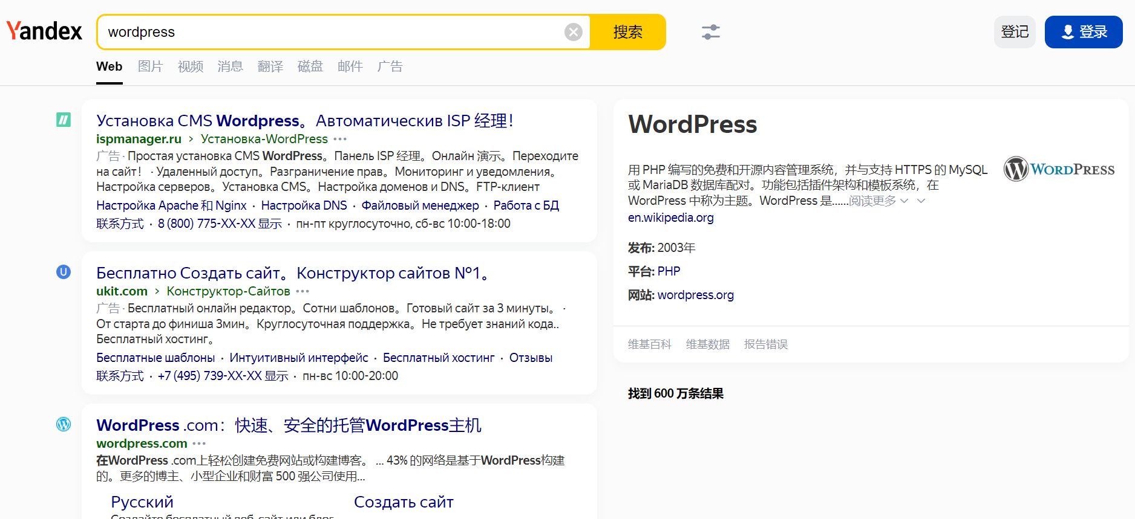Click the WordPress logo image in knowledge panel

1059,169
